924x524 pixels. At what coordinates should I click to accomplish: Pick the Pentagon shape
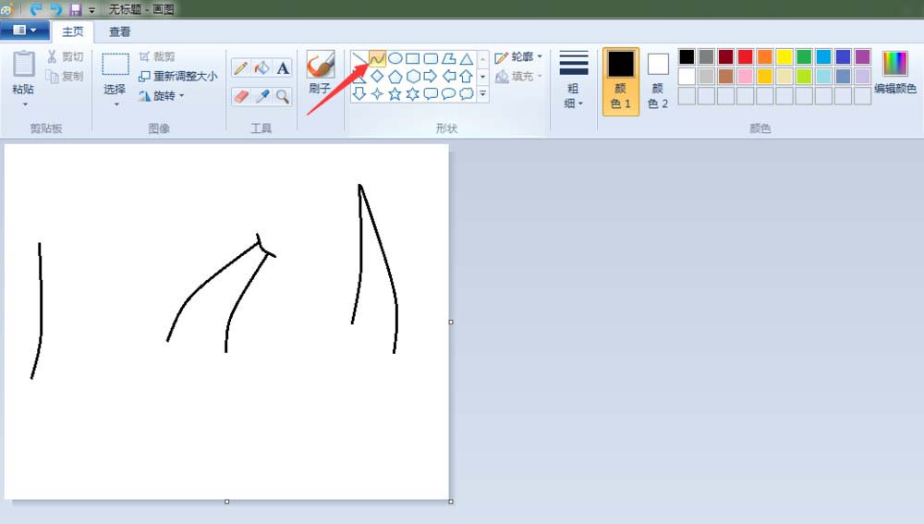point(395,76)
